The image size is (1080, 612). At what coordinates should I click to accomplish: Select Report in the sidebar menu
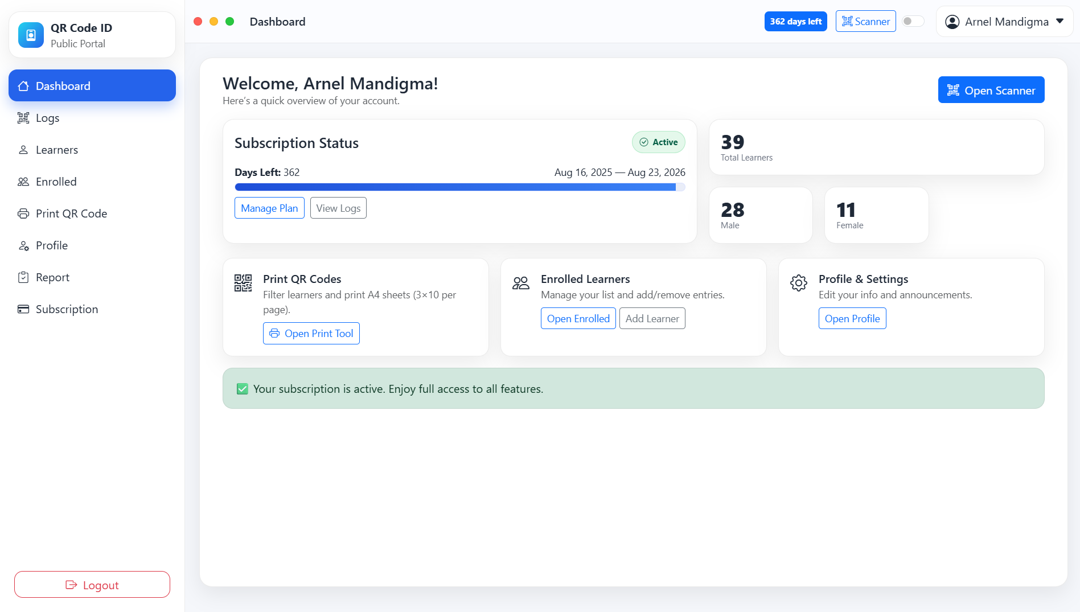tap(52, 277)
